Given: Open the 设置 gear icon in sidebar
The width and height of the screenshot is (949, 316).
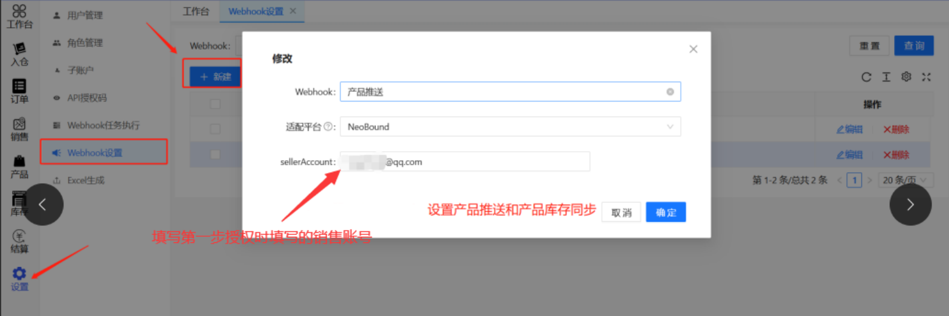Looking at the screenshot, I should click(19, 274).
